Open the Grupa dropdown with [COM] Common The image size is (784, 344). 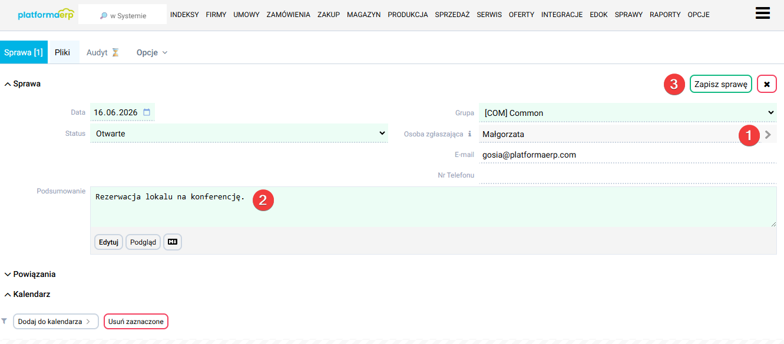point(627,112)
